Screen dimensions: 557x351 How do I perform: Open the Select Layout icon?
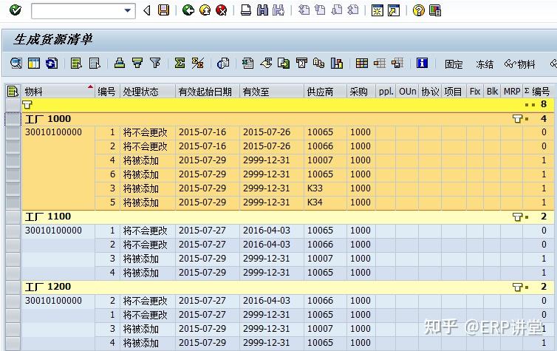tap(380, 64)
